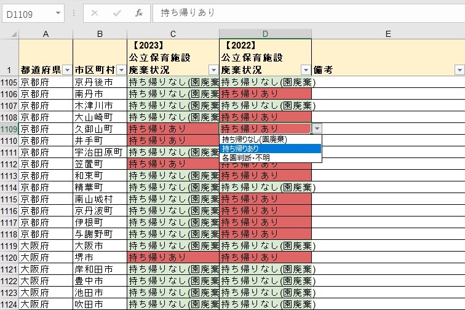Click cell 井手町
Image resolution: width=465 pixels, height=310 pixels.
coord(100,141)
